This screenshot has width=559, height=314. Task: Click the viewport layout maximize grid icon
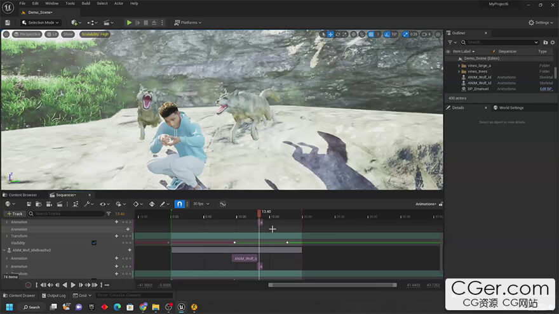pos(438,34)
